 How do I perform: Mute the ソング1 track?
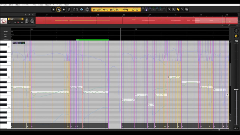15,22
